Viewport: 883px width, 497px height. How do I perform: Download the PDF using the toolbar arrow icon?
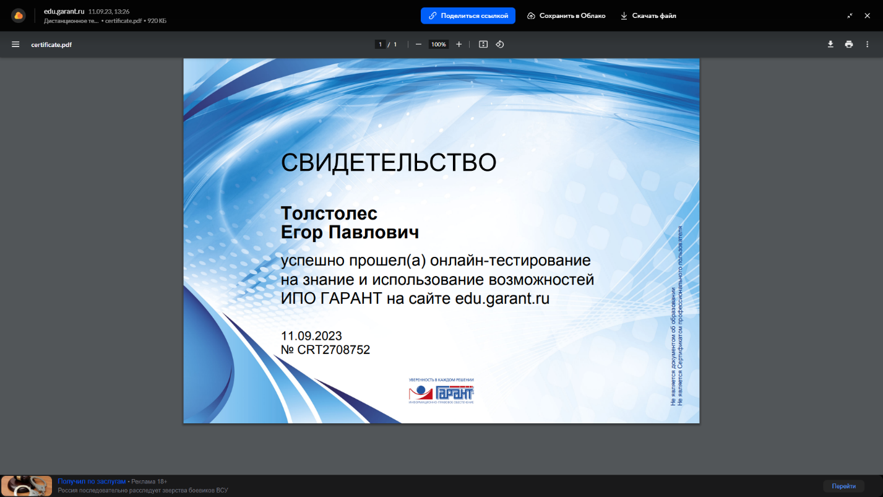click(x=830, y=45)
